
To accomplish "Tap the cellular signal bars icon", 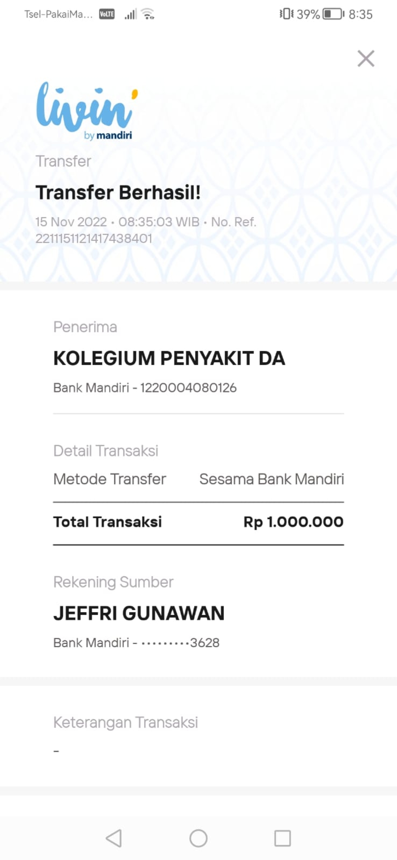I will click(130, 14).
